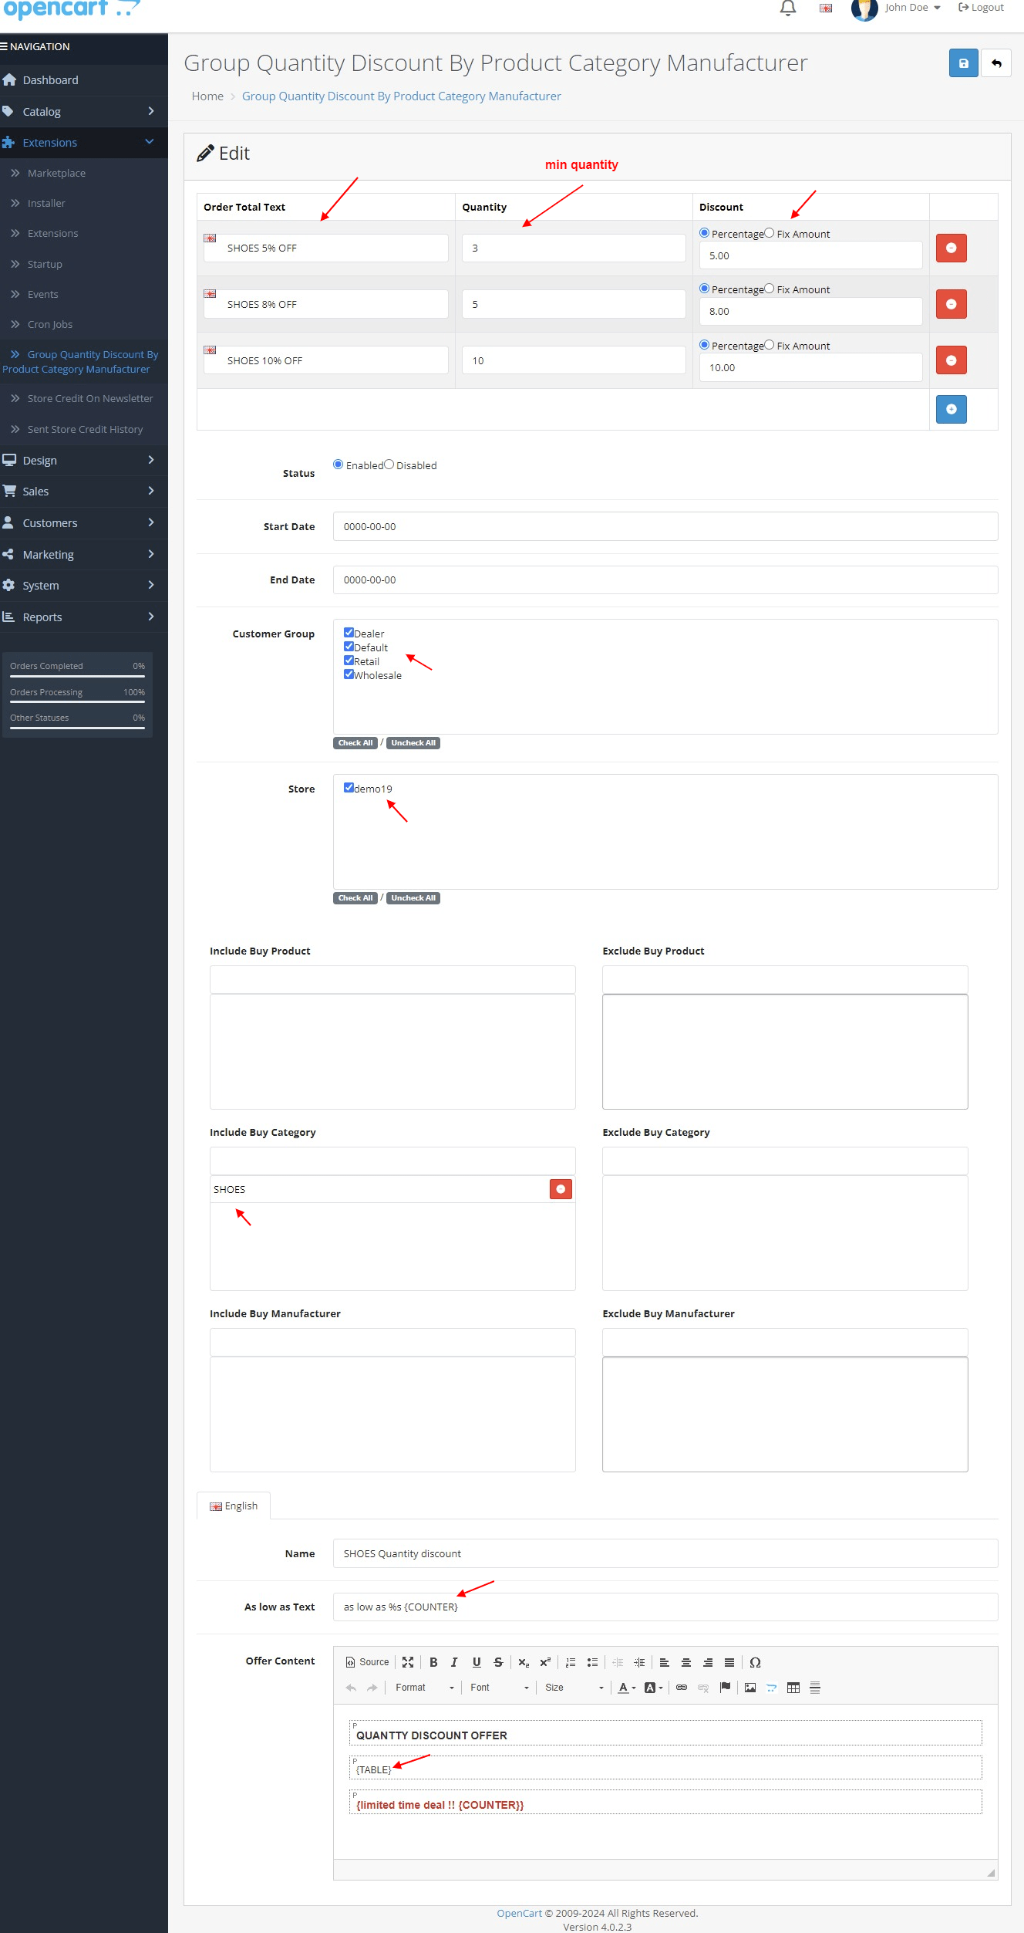1024x1933 pixels.
Task: Select the English language tab
Action: point(234,1506)
